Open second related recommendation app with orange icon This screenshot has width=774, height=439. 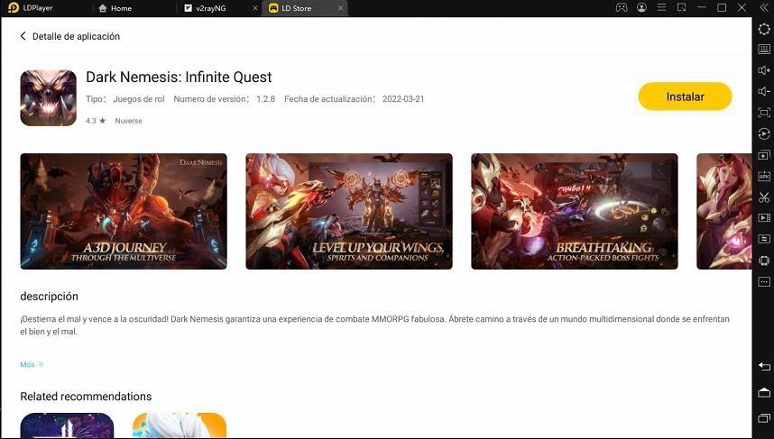tap(180, 425)
